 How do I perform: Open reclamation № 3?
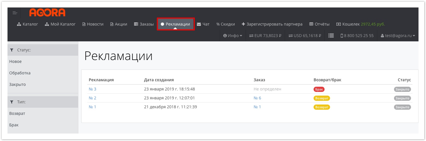pos(93,89)
